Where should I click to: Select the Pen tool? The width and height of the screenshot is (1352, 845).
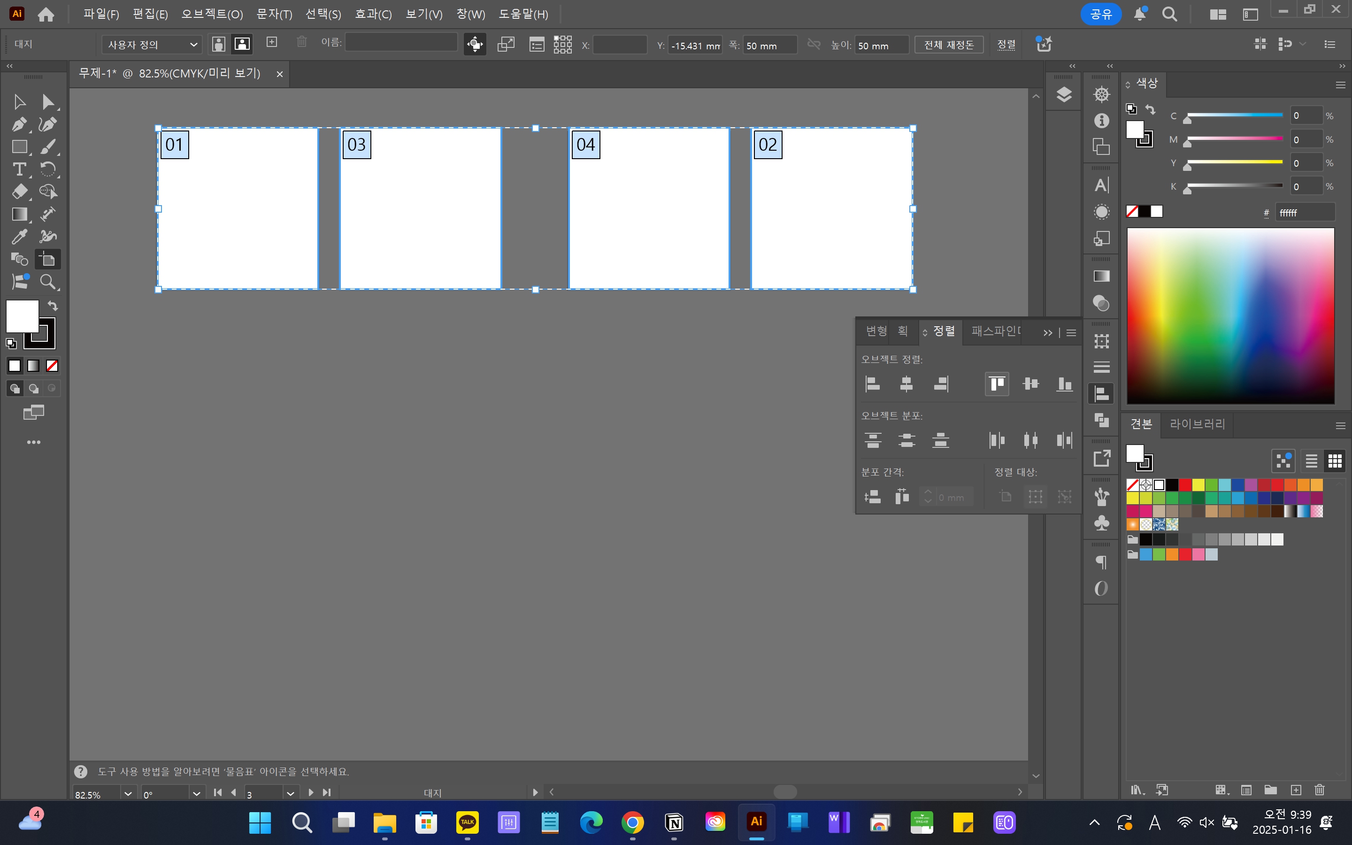[x=19, y=124]
